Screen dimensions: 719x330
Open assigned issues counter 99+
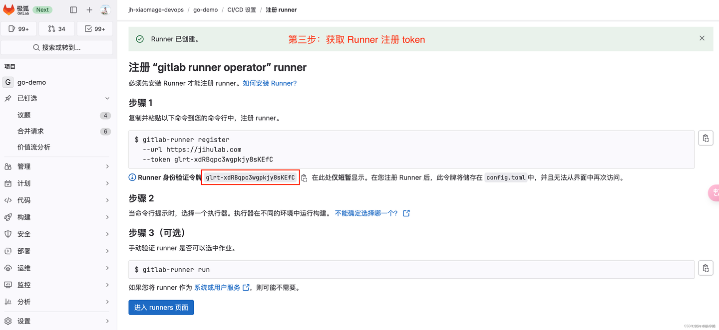(19, 29)
